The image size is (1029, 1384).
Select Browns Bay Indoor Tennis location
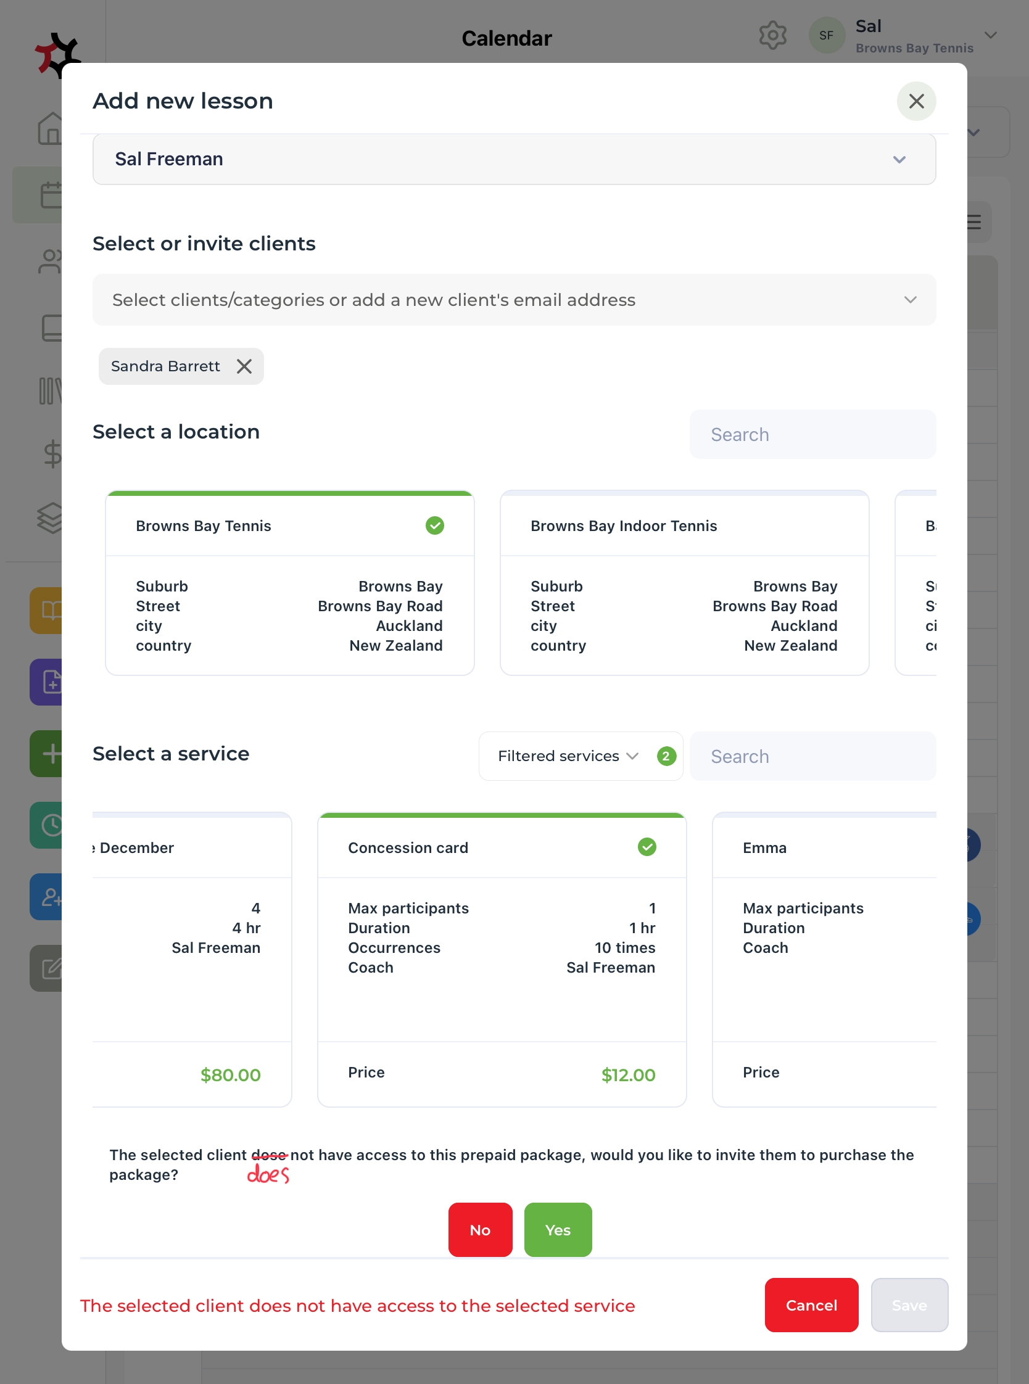click(684, 582)
